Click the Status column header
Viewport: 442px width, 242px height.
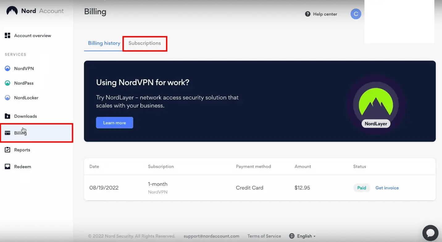(360, 166)
